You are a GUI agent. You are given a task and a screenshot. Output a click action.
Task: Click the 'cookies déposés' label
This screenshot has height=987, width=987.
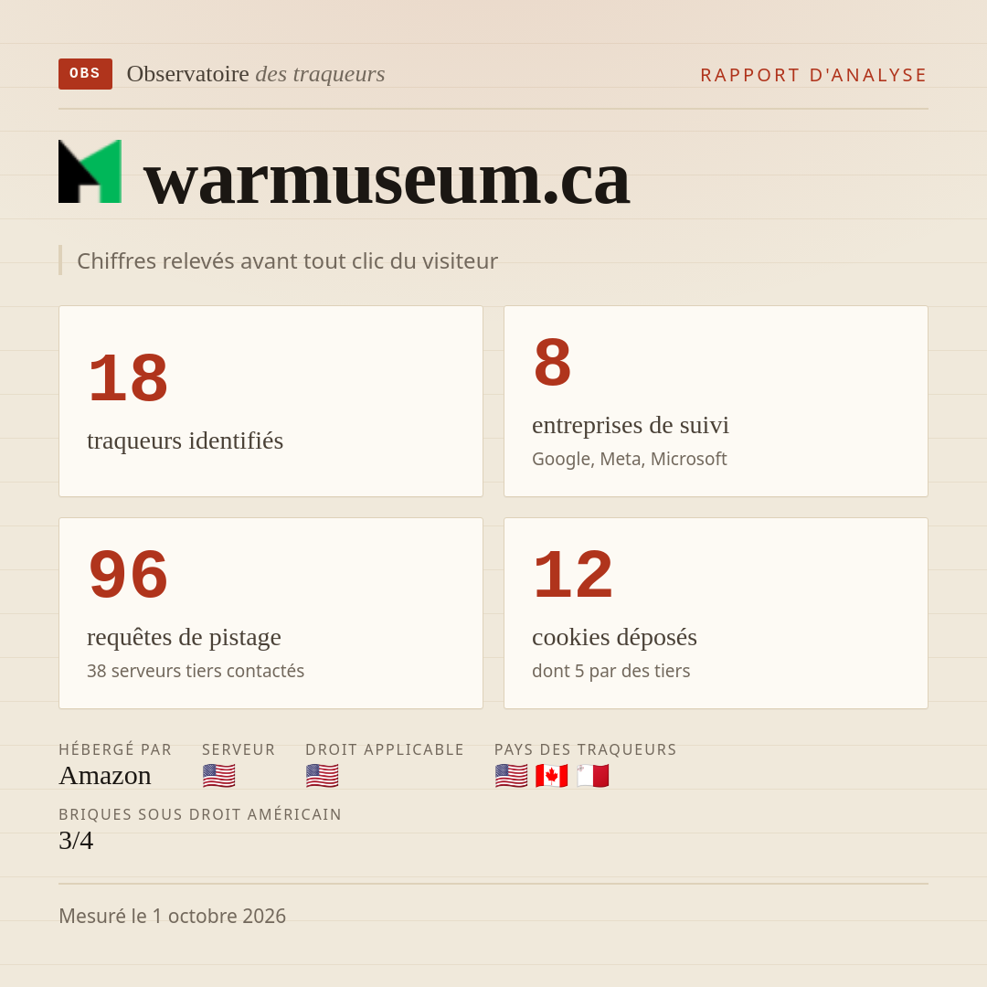coord(614,637)
